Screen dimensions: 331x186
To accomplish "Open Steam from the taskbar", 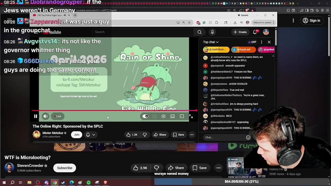I will [63, 183].
